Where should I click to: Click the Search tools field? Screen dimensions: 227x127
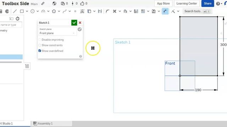tap(197, 11)
